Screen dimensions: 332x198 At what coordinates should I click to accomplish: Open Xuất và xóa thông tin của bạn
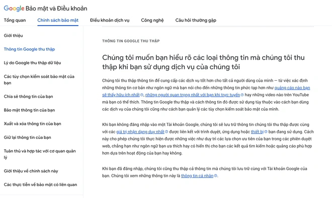pos(32,124)
